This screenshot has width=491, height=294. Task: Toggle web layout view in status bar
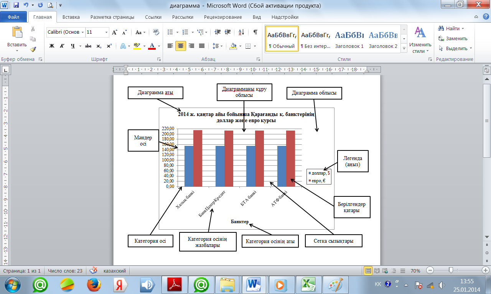(385, 271)
